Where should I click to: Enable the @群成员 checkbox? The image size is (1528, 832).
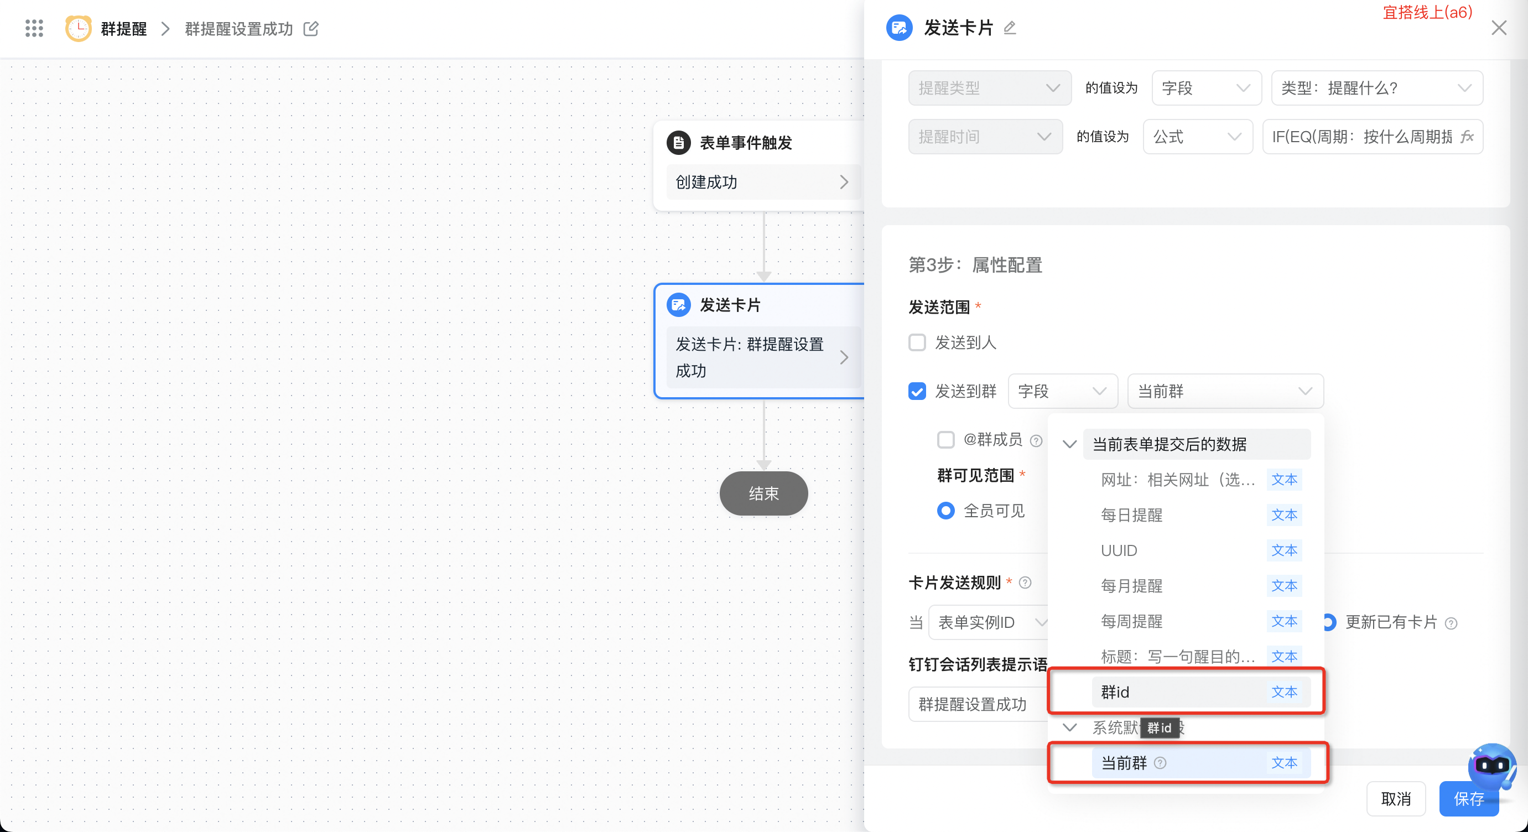tap(945, 440)
